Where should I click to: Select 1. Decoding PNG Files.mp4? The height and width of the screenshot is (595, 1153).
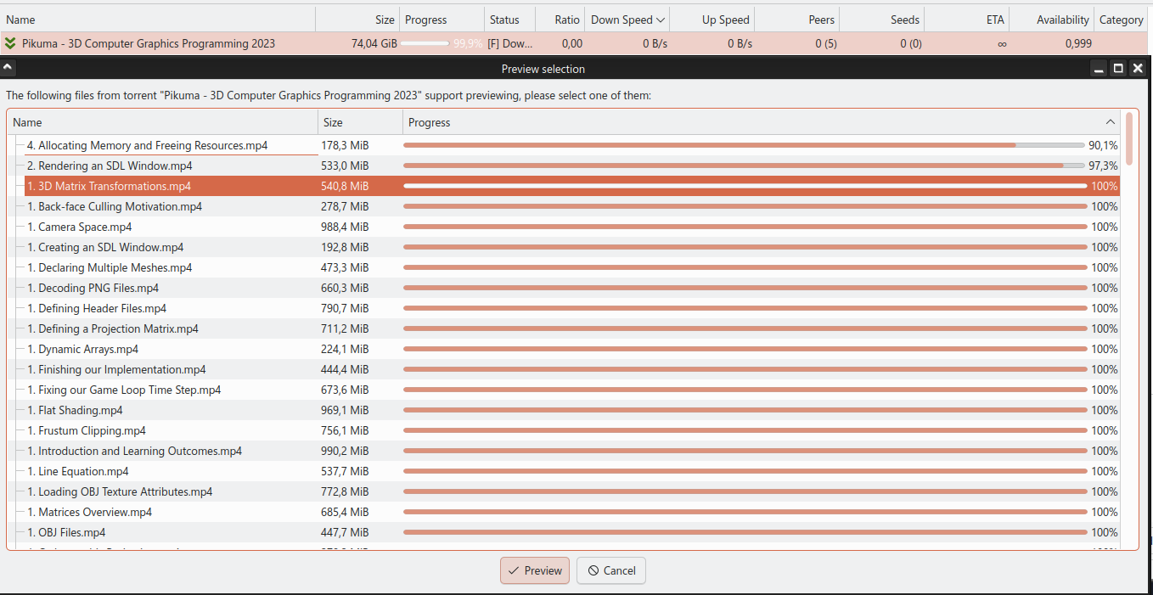pos(93,288)
